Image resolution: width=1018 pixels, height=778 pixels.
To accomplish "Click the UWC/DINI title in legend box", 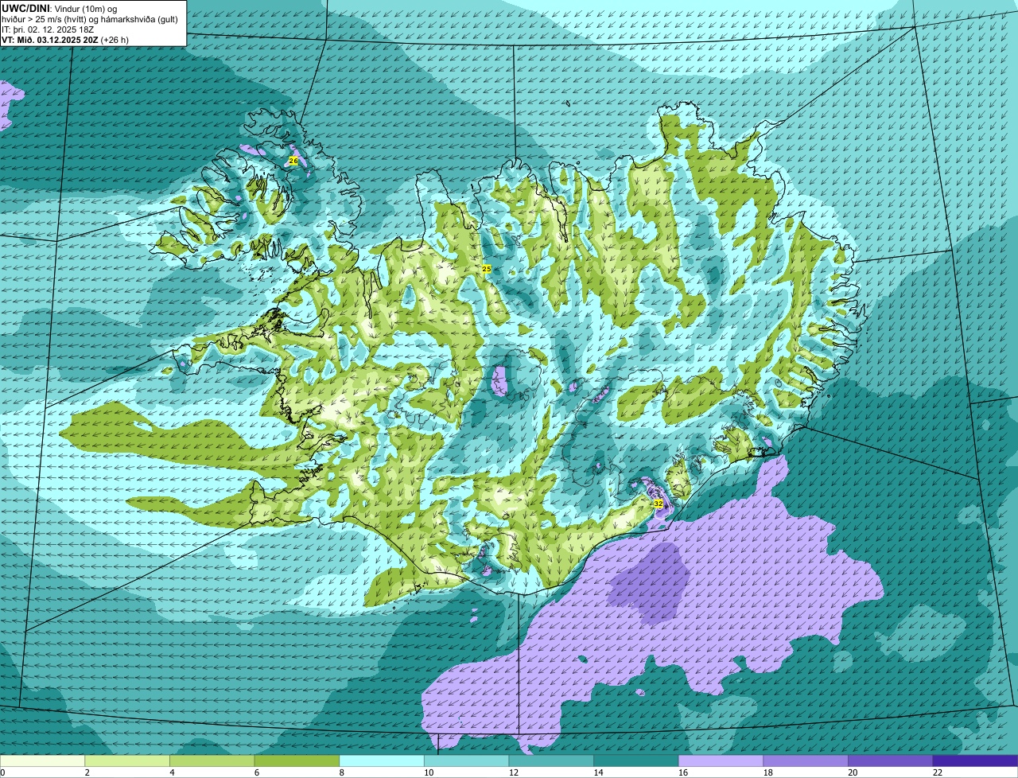I will click(x=26, y=8).
